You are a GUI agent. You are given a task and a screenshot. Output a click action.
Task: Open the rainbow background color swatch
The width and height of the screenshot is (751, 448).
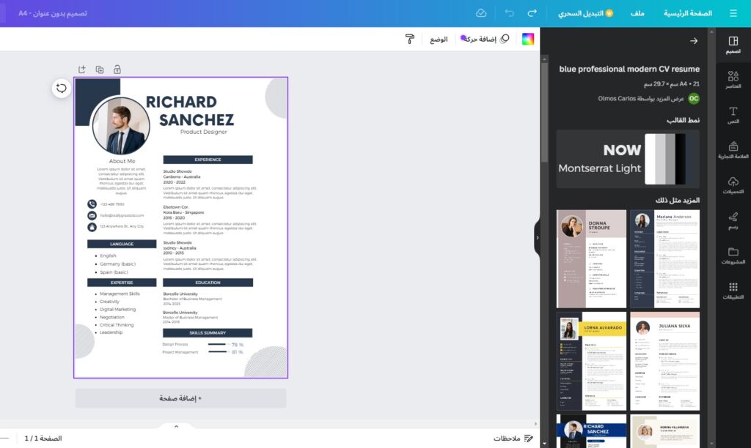pyautogui.click(x=528, y=39)
